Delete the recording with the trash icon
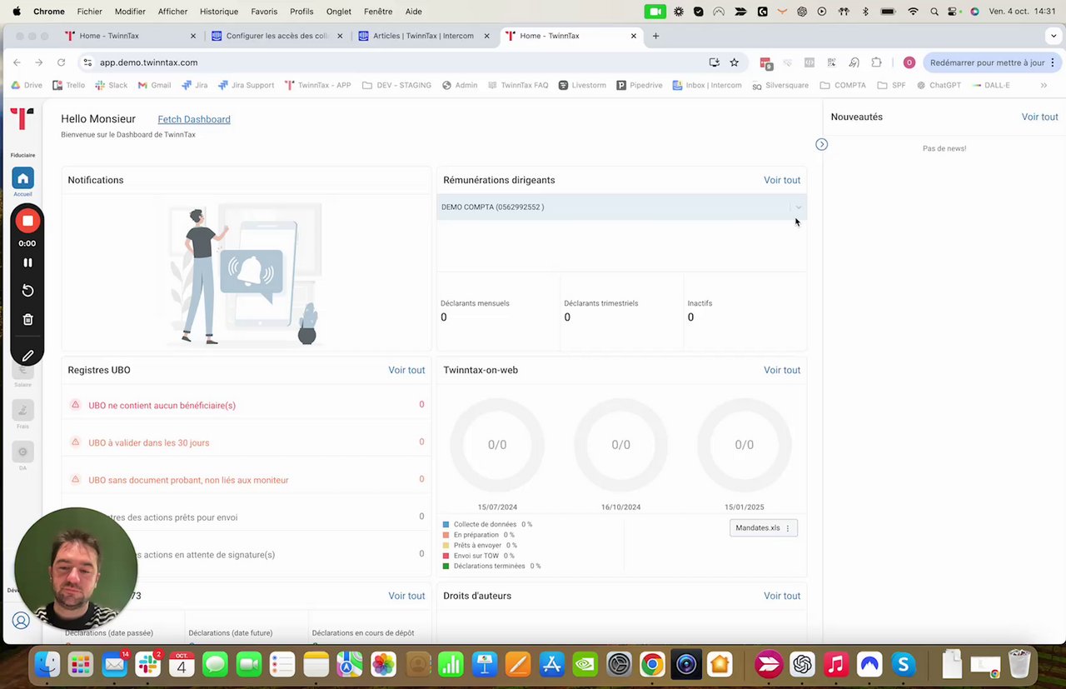This screenshot has height=689, width=1066. coord(27,319)
